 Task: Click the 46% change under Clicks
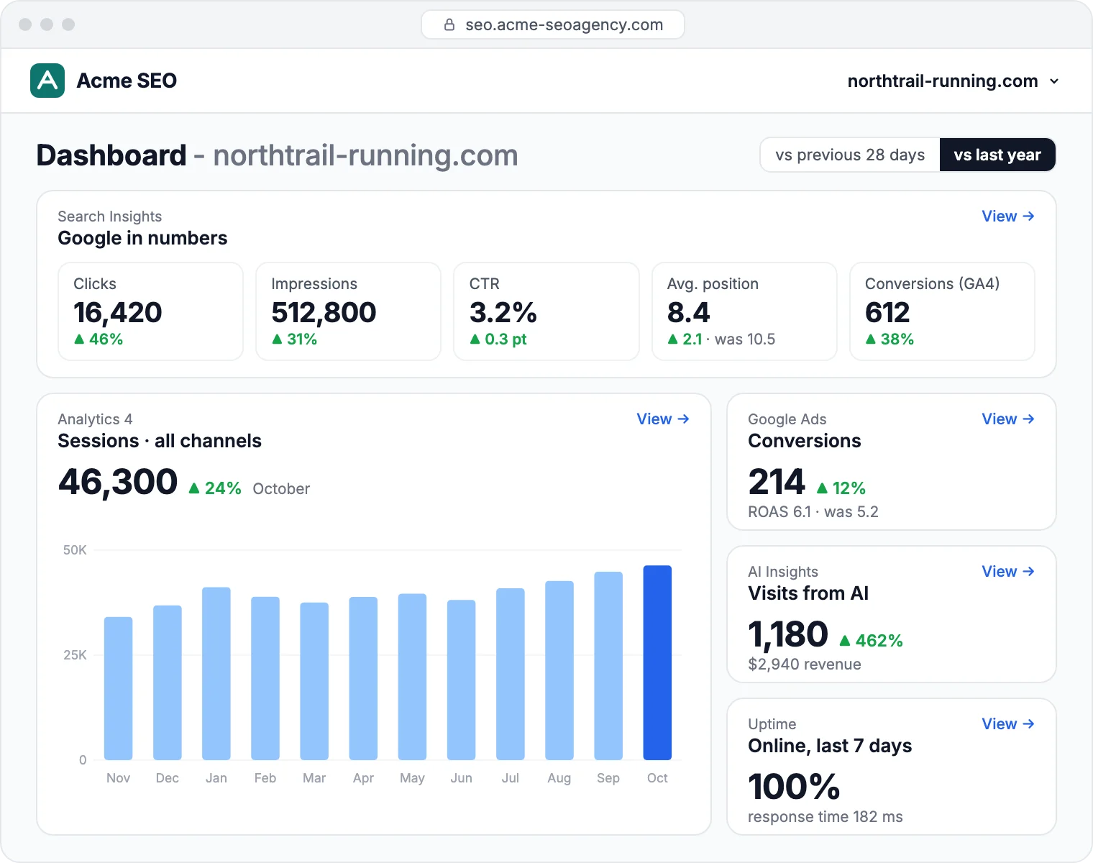[99, 339]
